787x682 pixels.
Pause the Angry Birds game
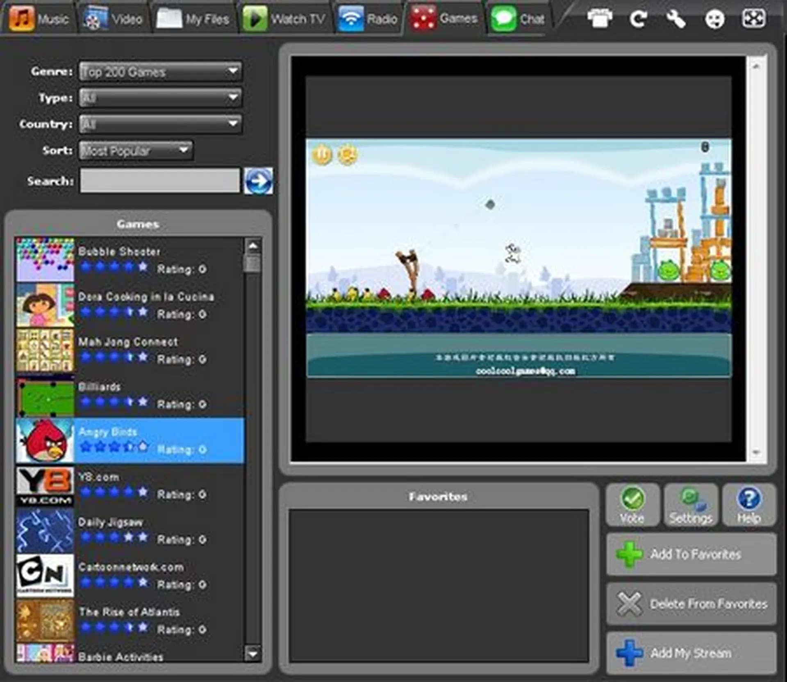point(322,155)
